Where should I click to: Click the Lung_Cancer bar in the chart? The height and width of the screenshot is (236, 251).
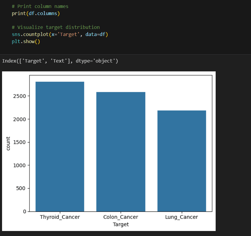point(182,161)
